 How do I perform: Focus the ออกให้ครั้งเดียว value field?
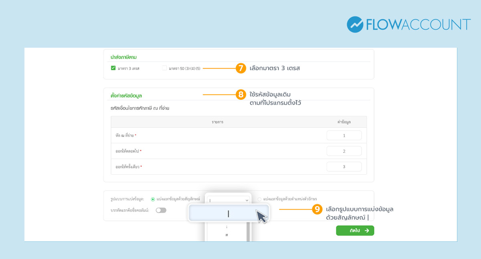point(344,167)
